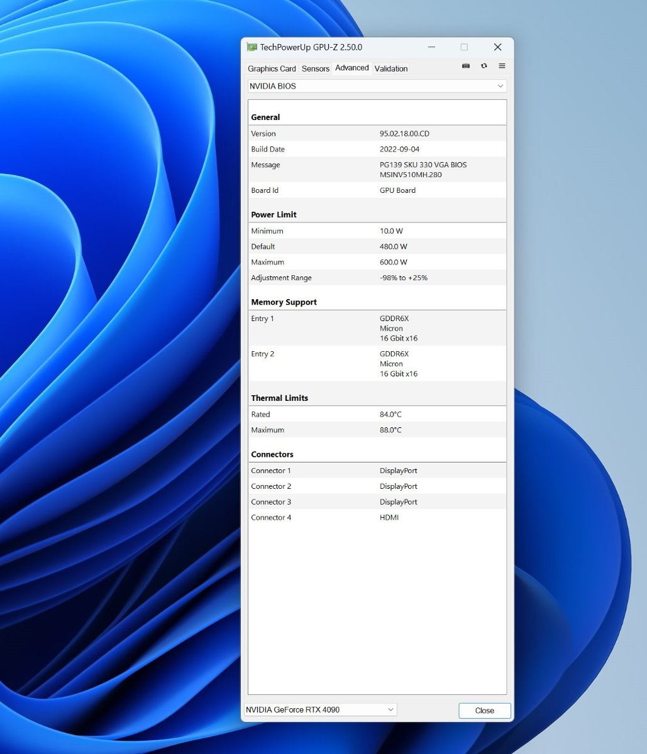Click the Memory Support section heading
The width and height of the screenshot is (647, 754).
(x=284, y=302)
